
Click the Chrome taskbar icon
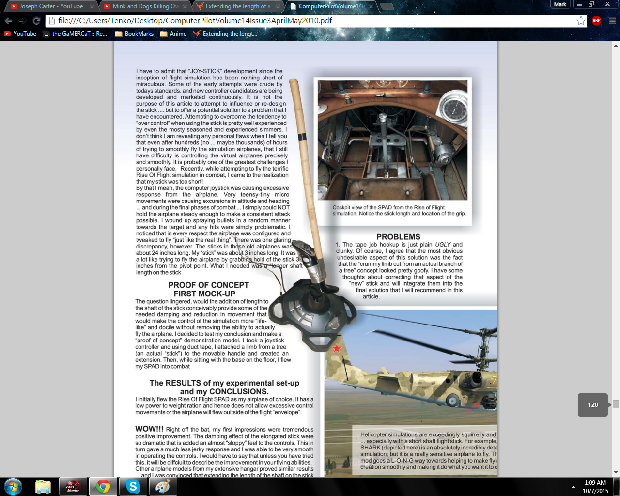point(103,486)
